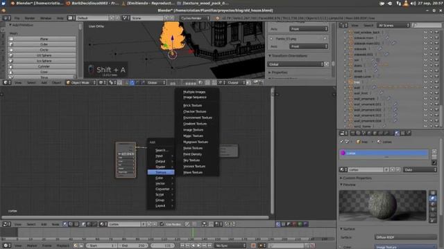Open the Render menu in Blender's top bar
This screenshot has height=249, width=444.
pos(30,18)
